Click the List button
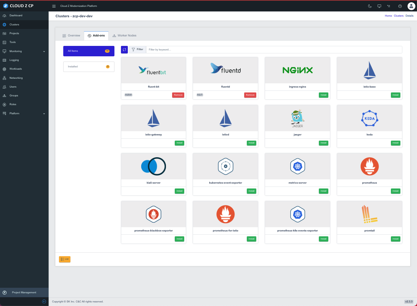417x306 pixels. pyautogui.click(x=65, y=259)
